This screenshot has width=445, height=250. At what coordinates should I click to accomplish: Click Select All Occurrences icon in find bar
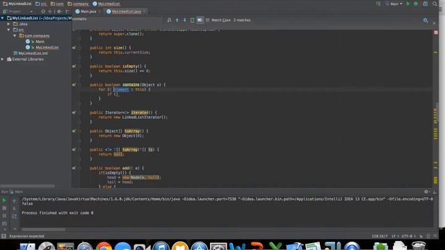tap(193, 20)
